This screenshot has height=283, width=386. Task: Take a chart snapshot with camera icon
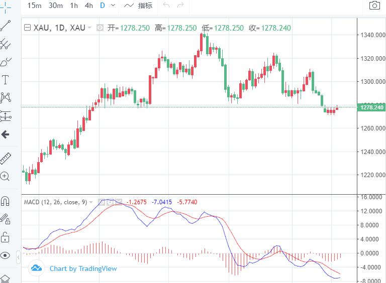tap(374, 6)
